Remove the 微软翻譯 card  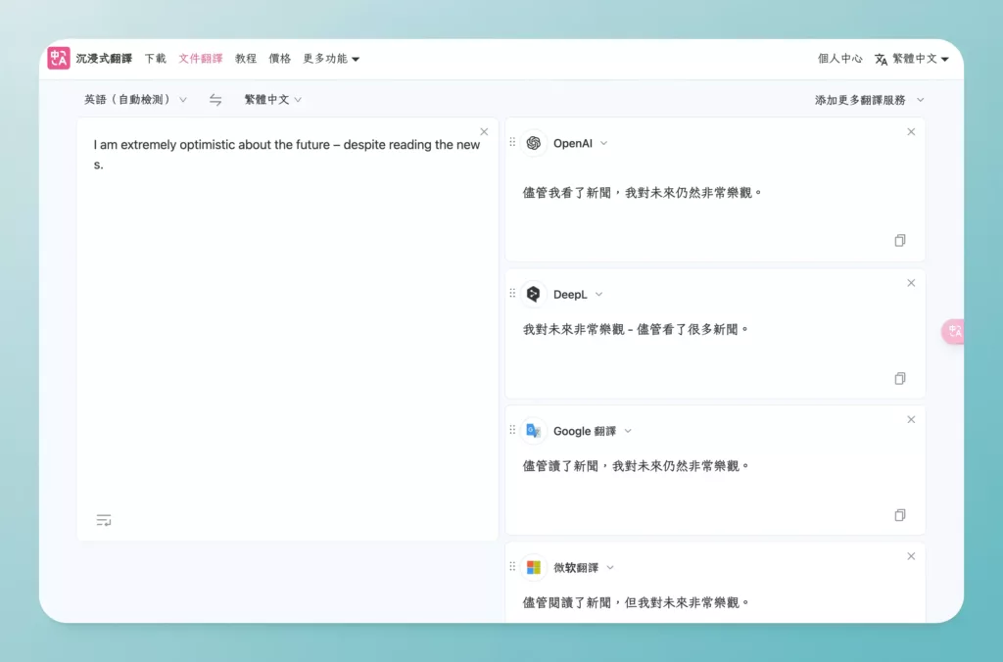coord(911,556)
